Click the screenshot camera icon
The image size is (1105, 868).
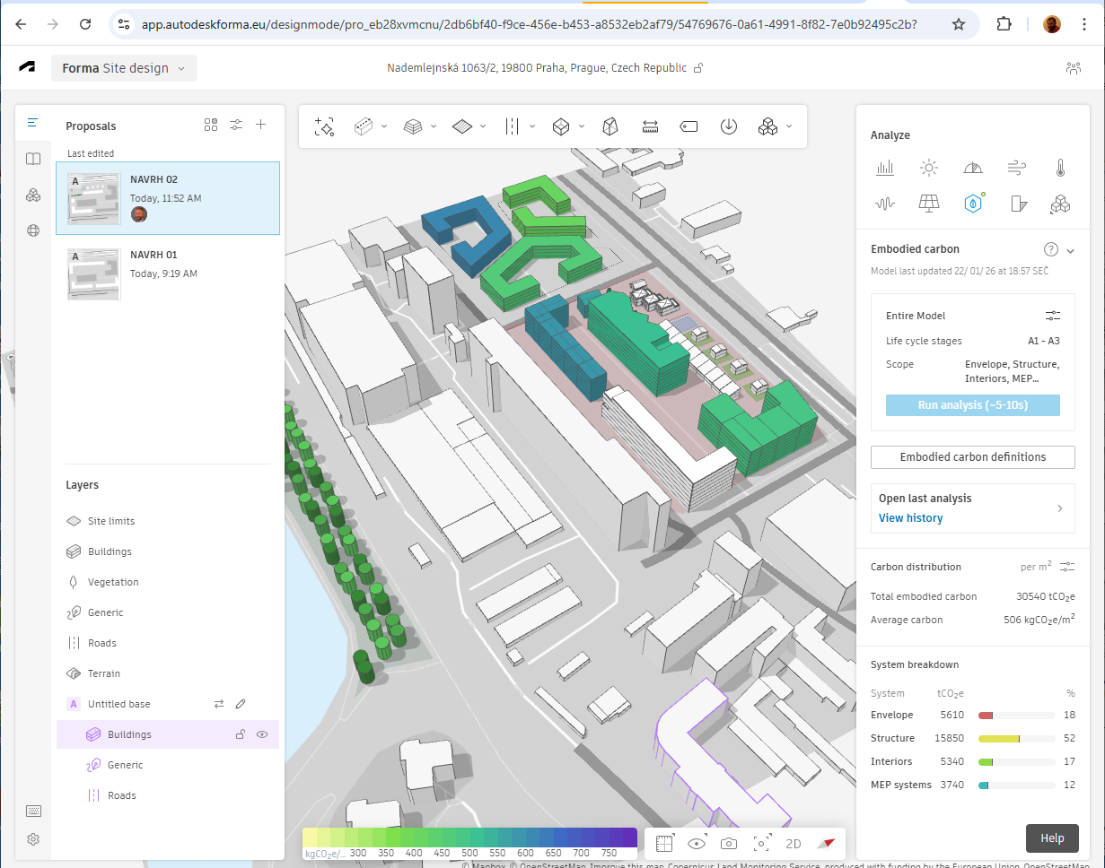[x=729, y=844]
